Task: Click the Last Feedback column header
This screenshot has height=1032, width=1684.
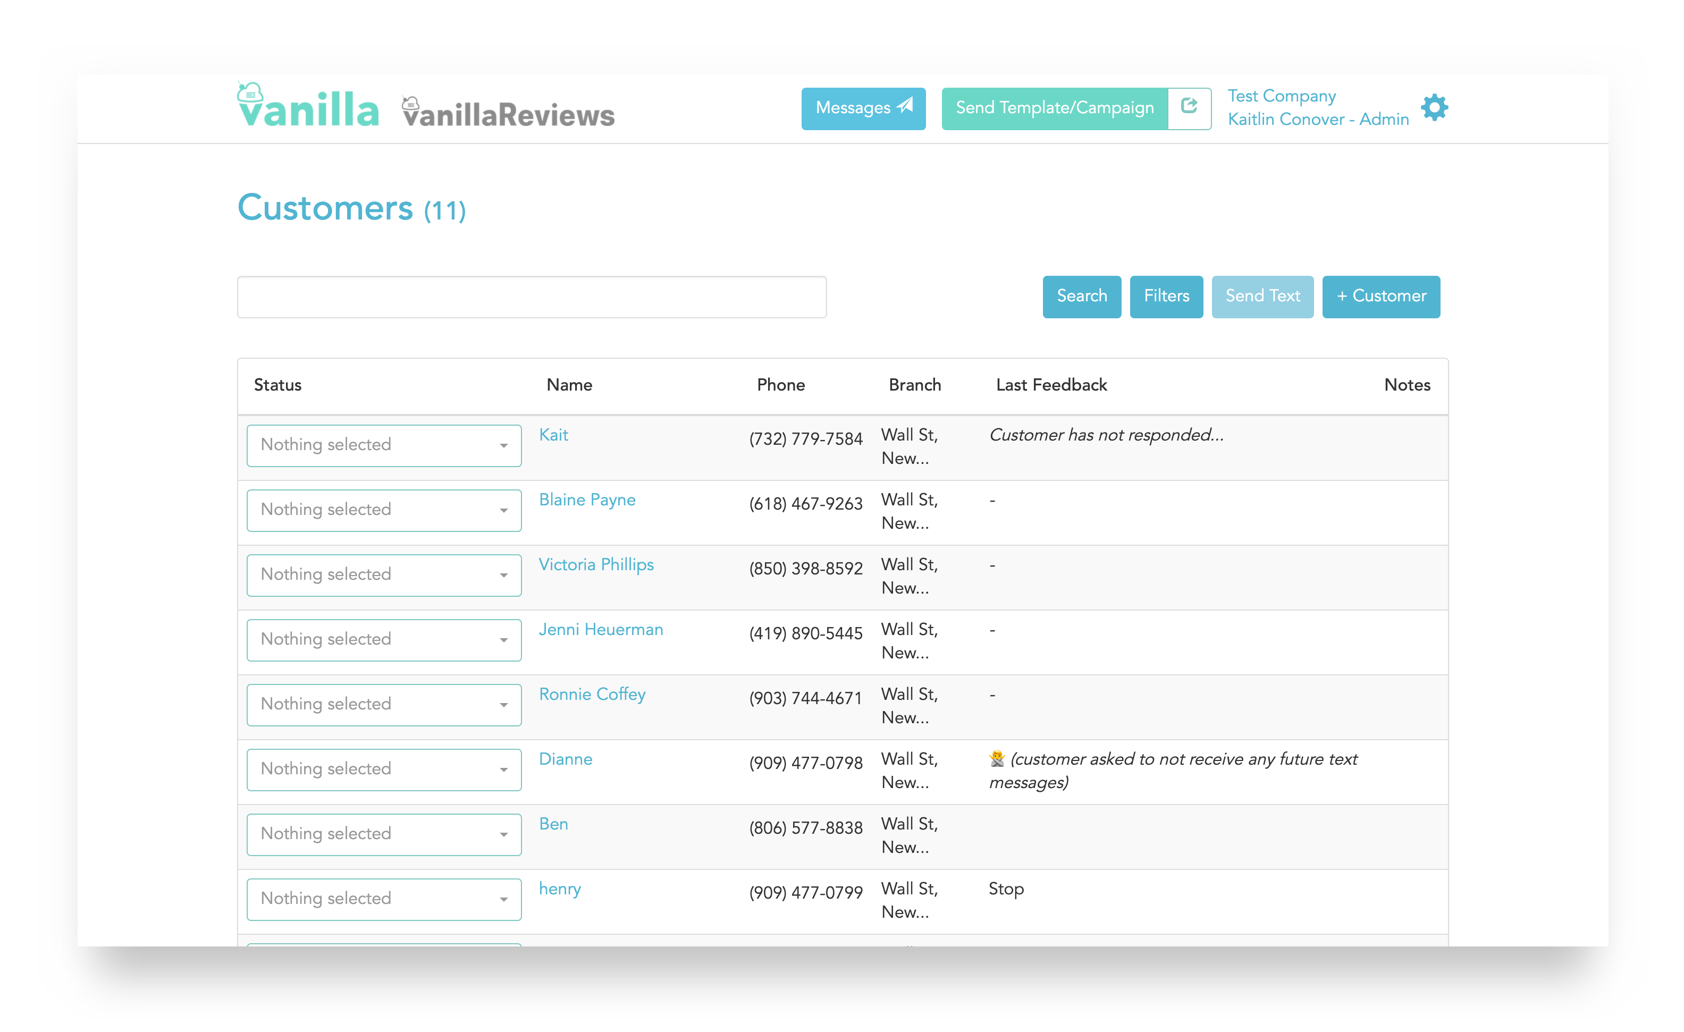Action: 1051,385
